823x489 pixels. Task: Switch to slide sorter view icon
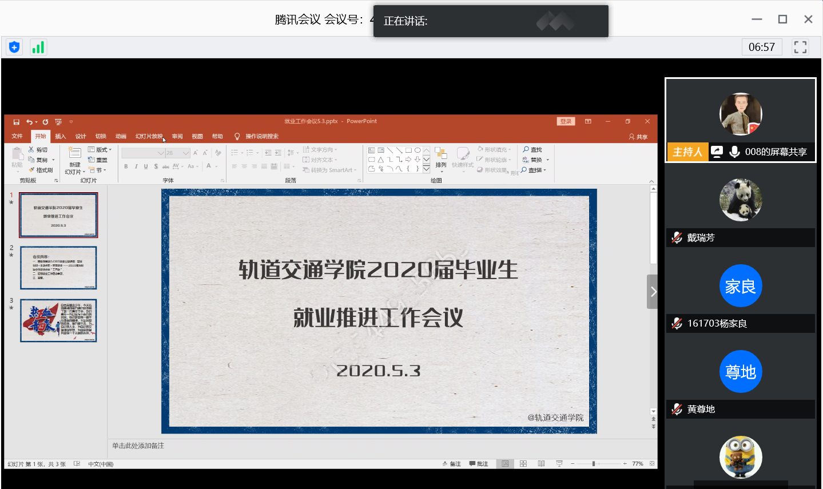[x=523, y=464]
